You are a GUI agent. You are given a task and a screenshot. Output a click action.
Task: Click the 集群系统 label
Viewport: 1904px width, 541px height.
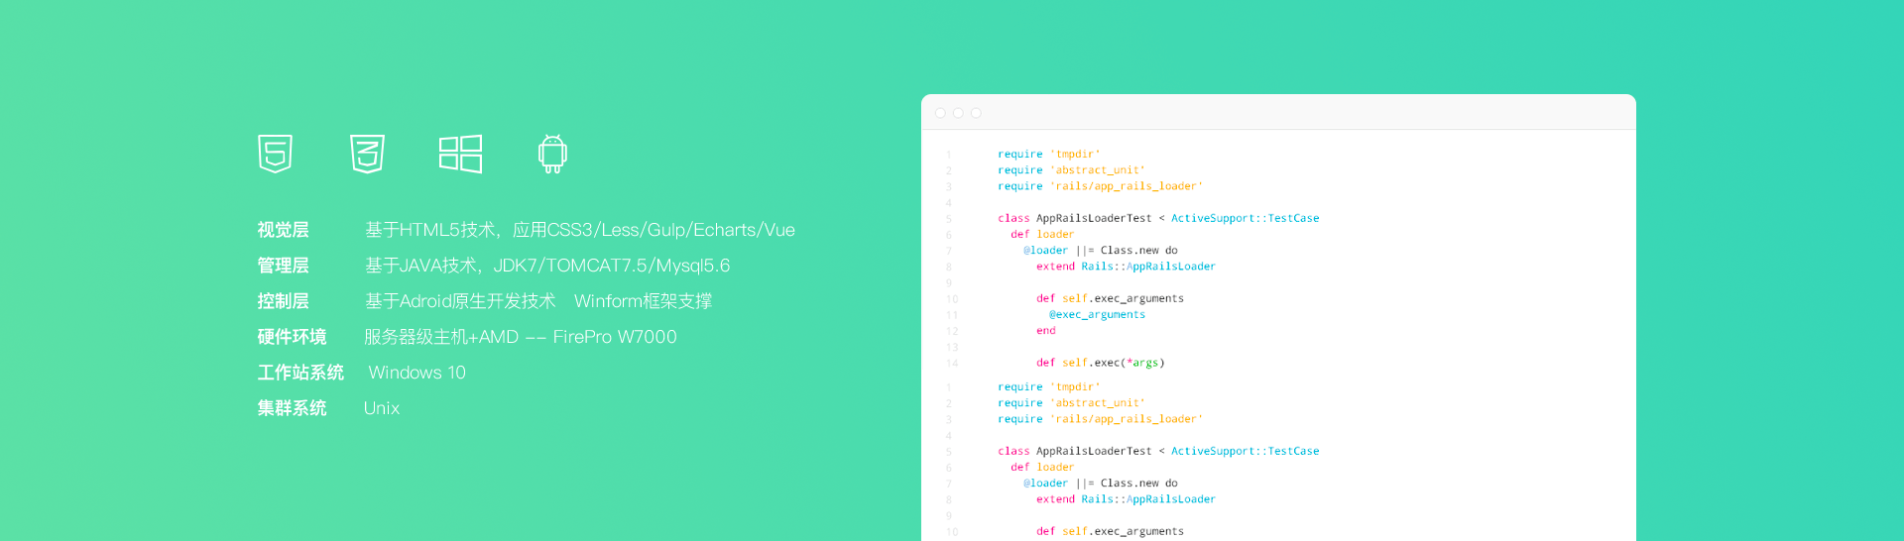pyautogui.click(x=292, y=408)
